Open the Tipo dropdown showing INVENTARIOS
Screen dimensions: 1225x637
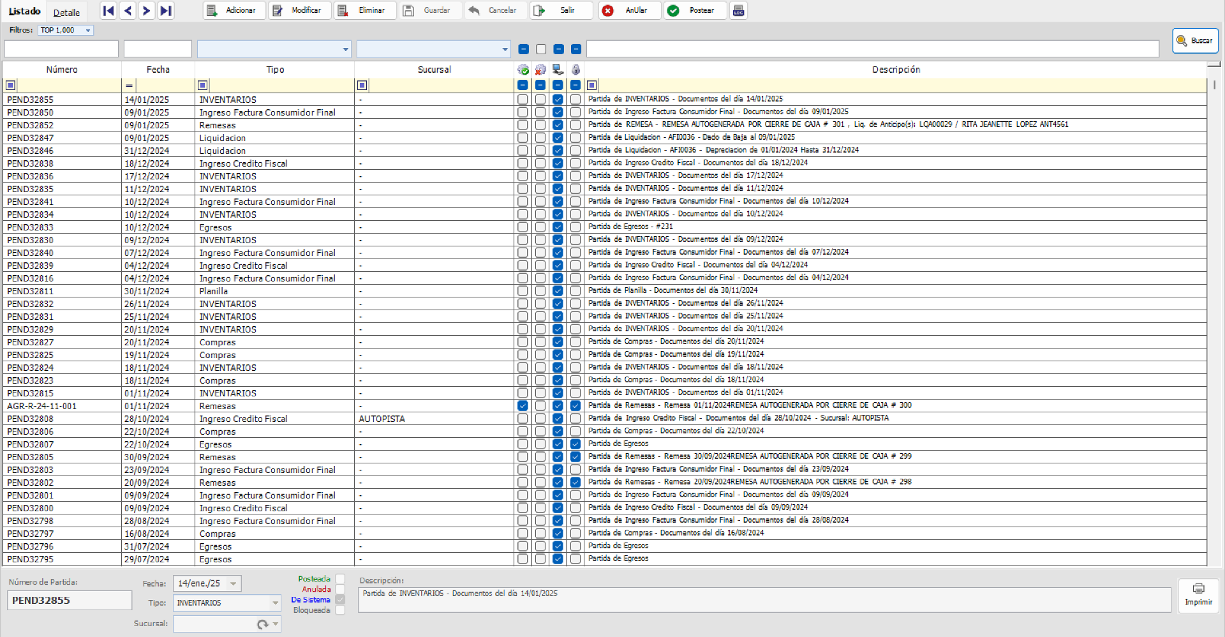click(x=274, y=603)
